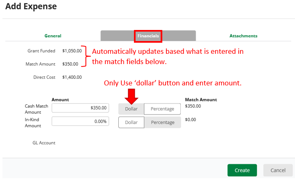This screenshot has width=295, height=179.
Task: Choose Percentage for In-Kind Amount
Action: (162, 122)
